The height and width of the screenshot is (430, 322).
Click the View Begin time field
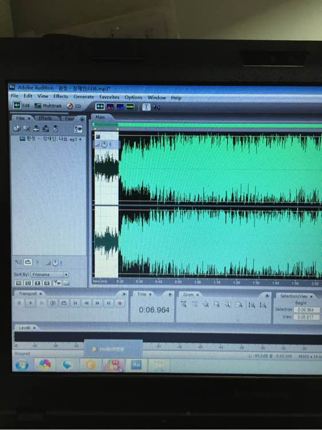pyautogui.click(x=307, y=317)
